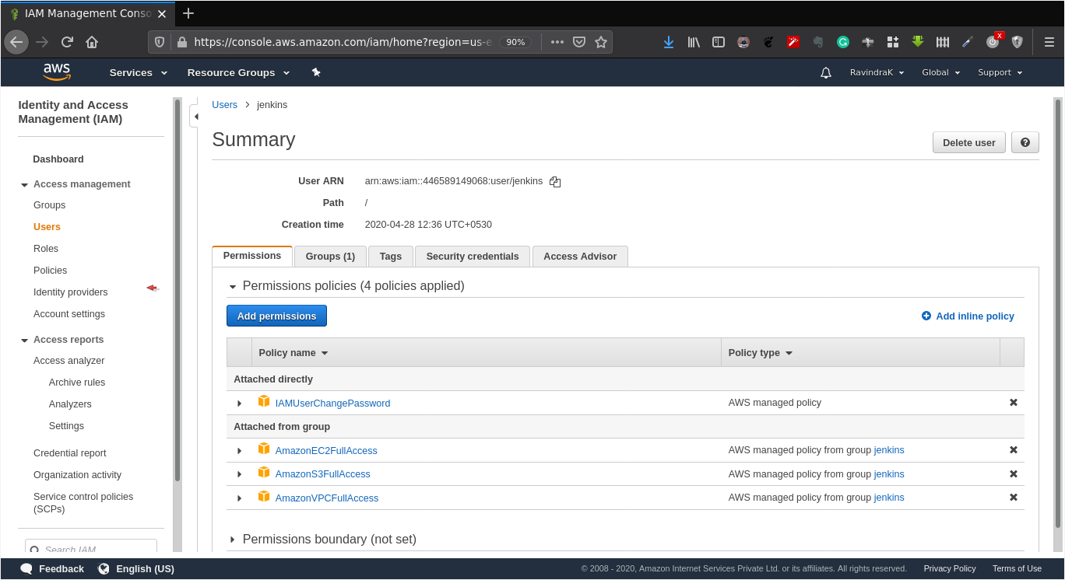Image resolution: width=1065 pixels, height=580 pixels.
Task: Go to the Users breadcrumb link
Action: point(224,105)
